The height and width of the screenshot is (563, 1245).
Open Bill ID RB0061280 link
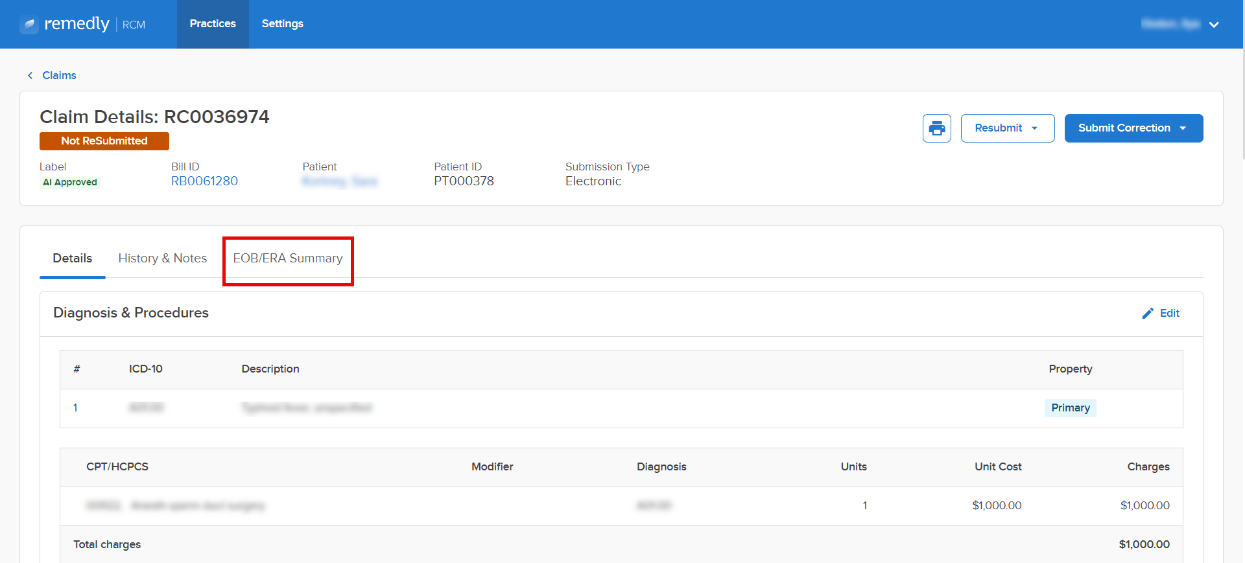tap(204, 181)
